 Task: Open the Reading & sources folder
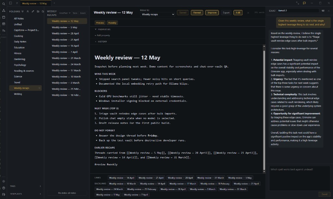point(25,71)
